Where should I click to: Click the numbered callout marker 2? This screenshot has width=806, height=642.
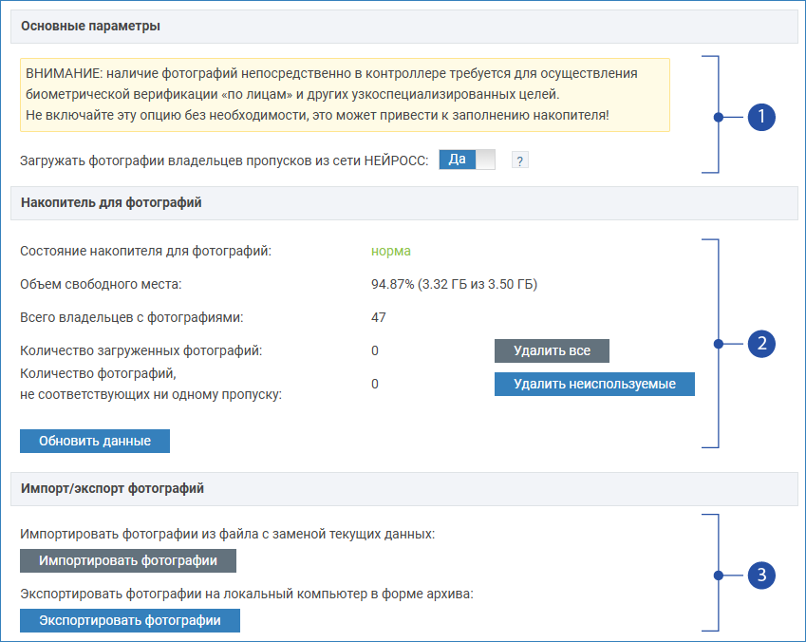tap(761, 344)
